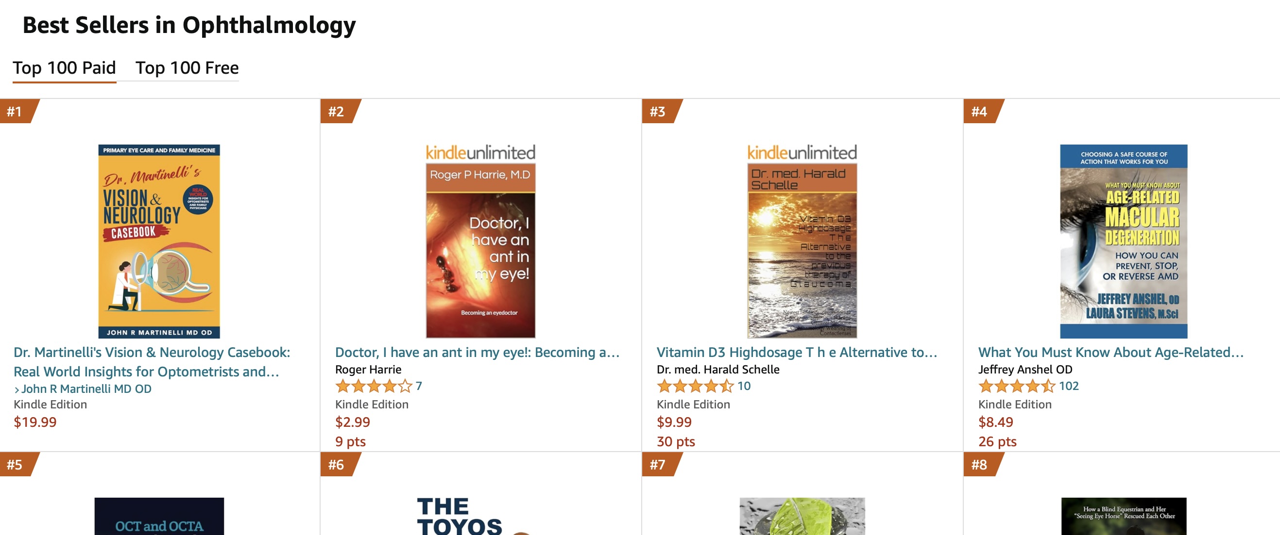Click the $19.99 price of the Casebook
The image size is (1280, 535).
(35, 422)
